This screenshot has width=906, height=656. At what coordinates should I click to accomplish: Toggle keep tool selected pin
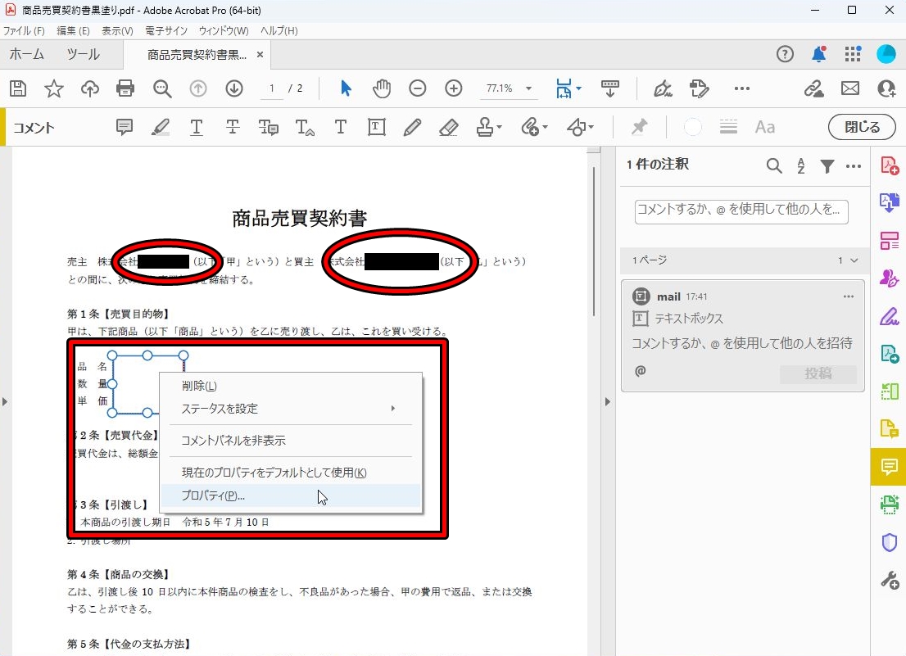[639, 127]
